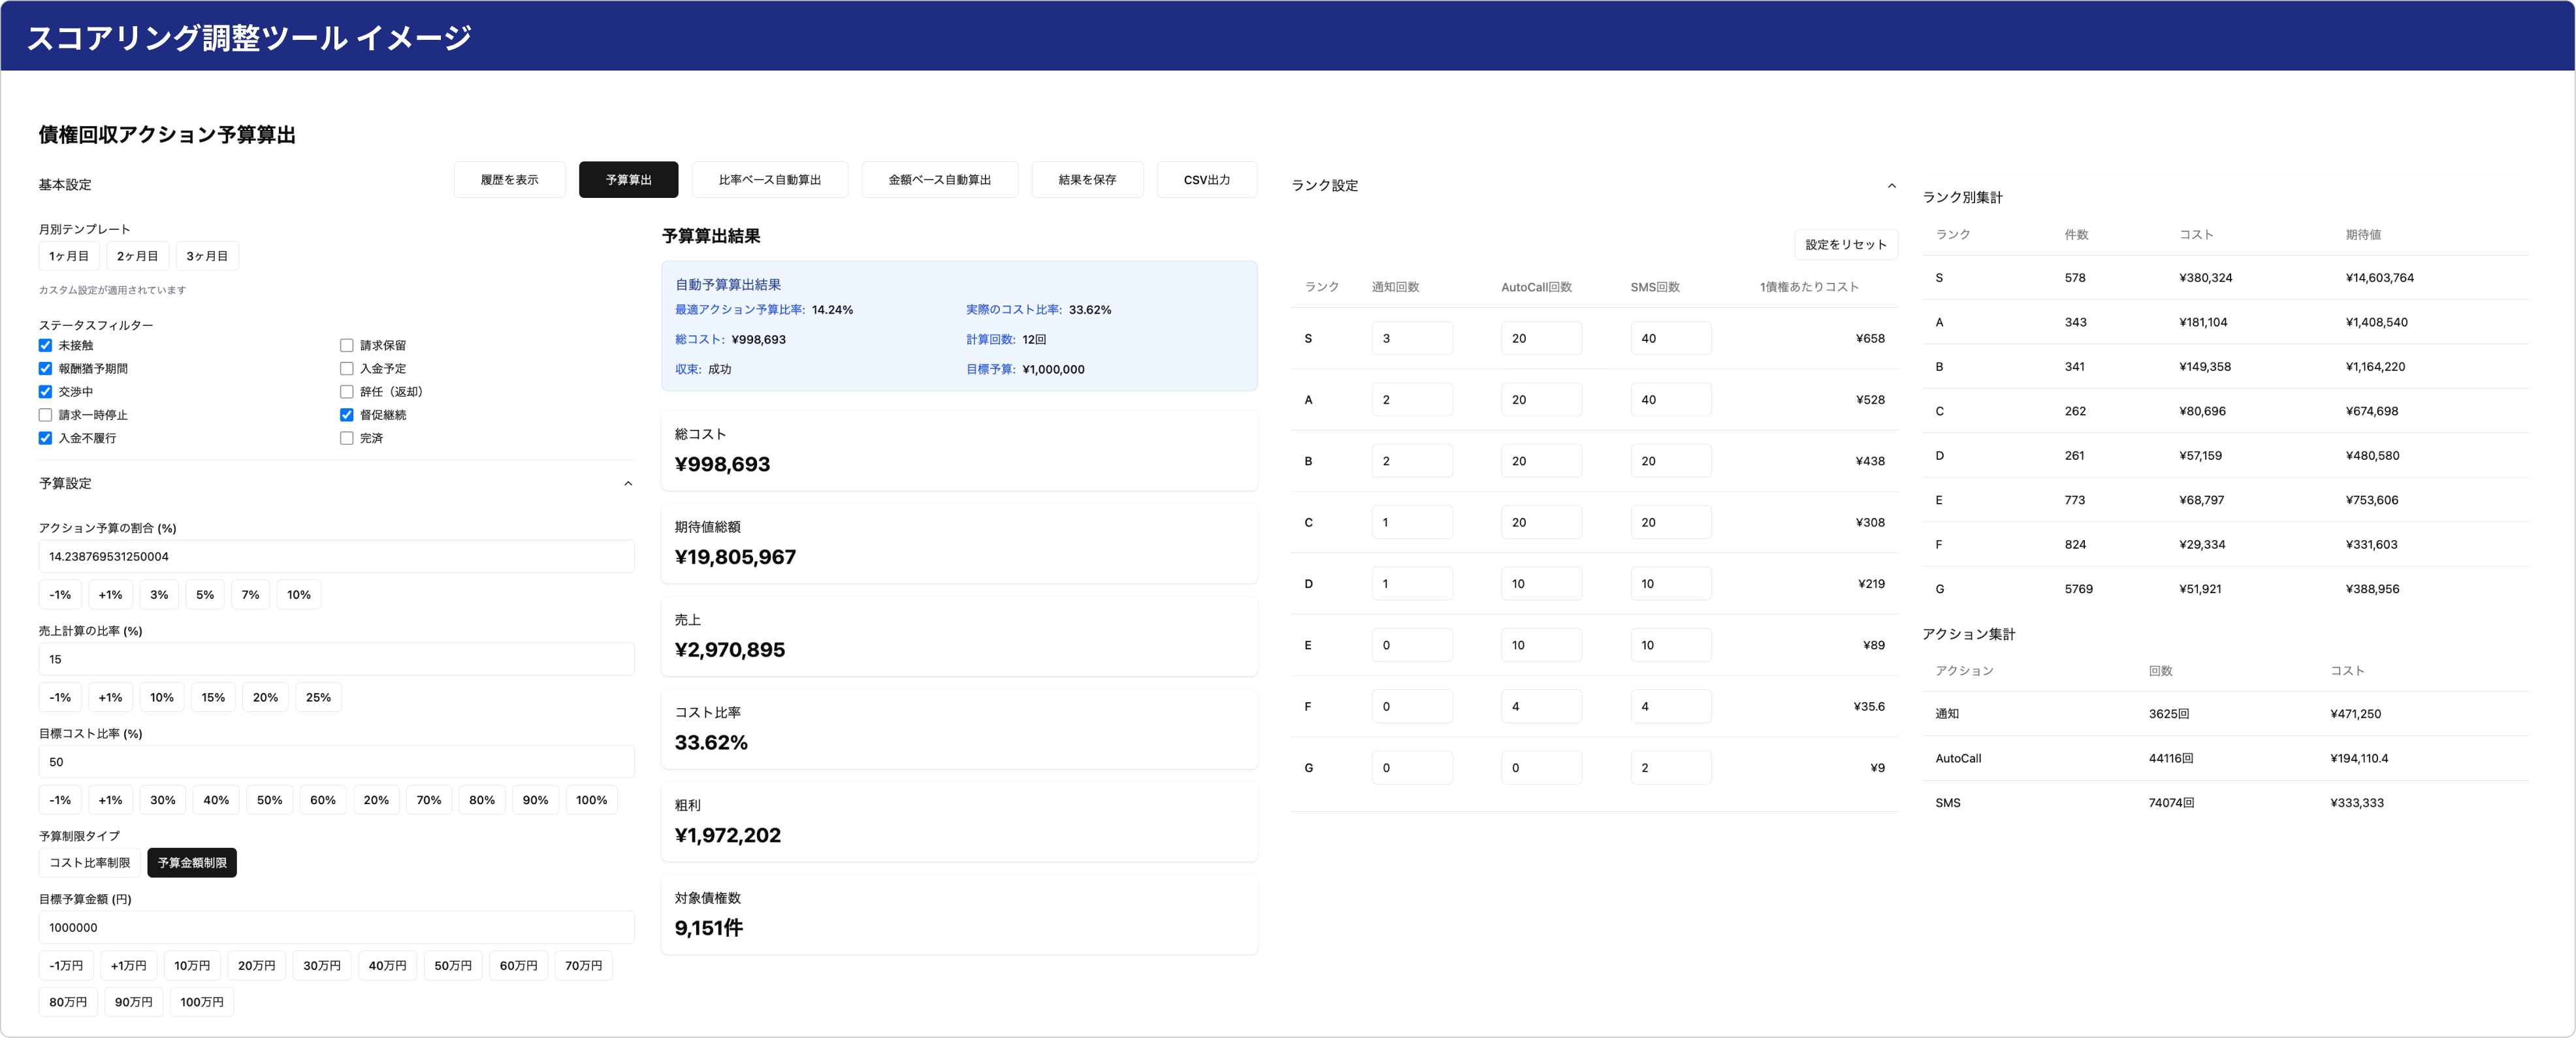The height and width of the screenshot is (1038, 2576).
Task: Click the 結果を保存 button
Action: tap(1087, 180)
